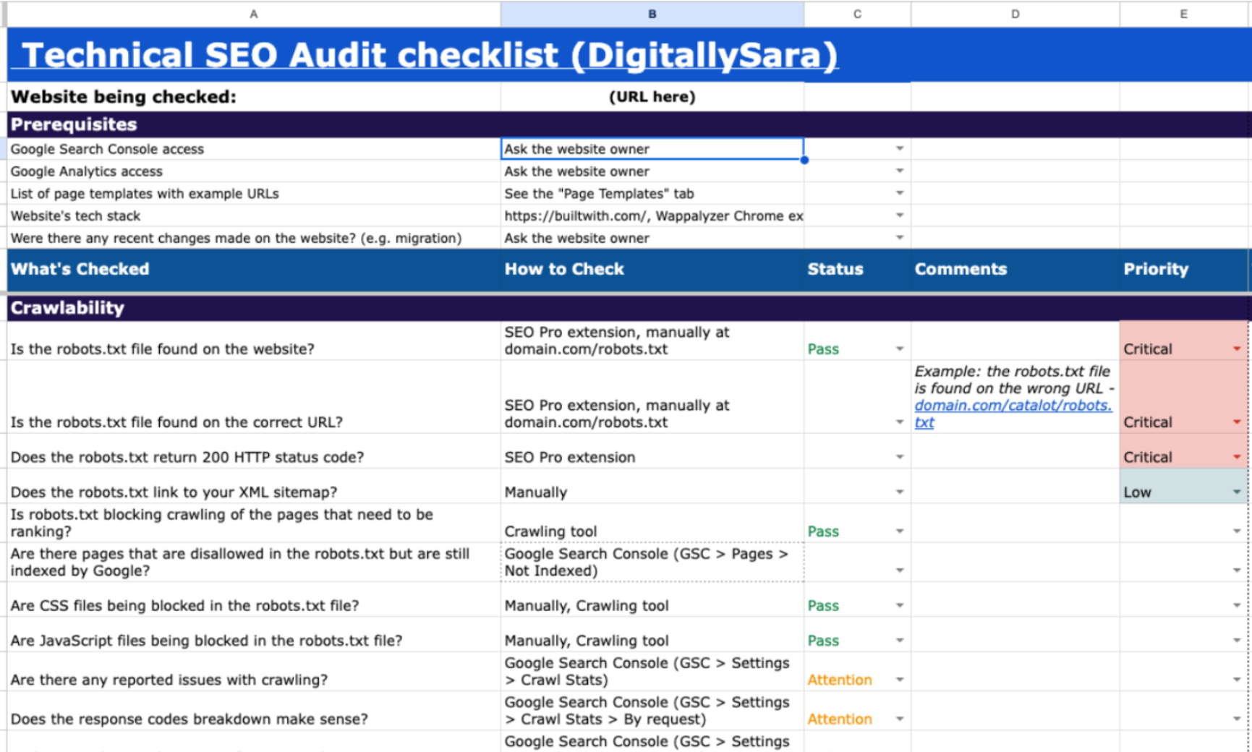
Task: Select column C header
Action: point(857,14)
